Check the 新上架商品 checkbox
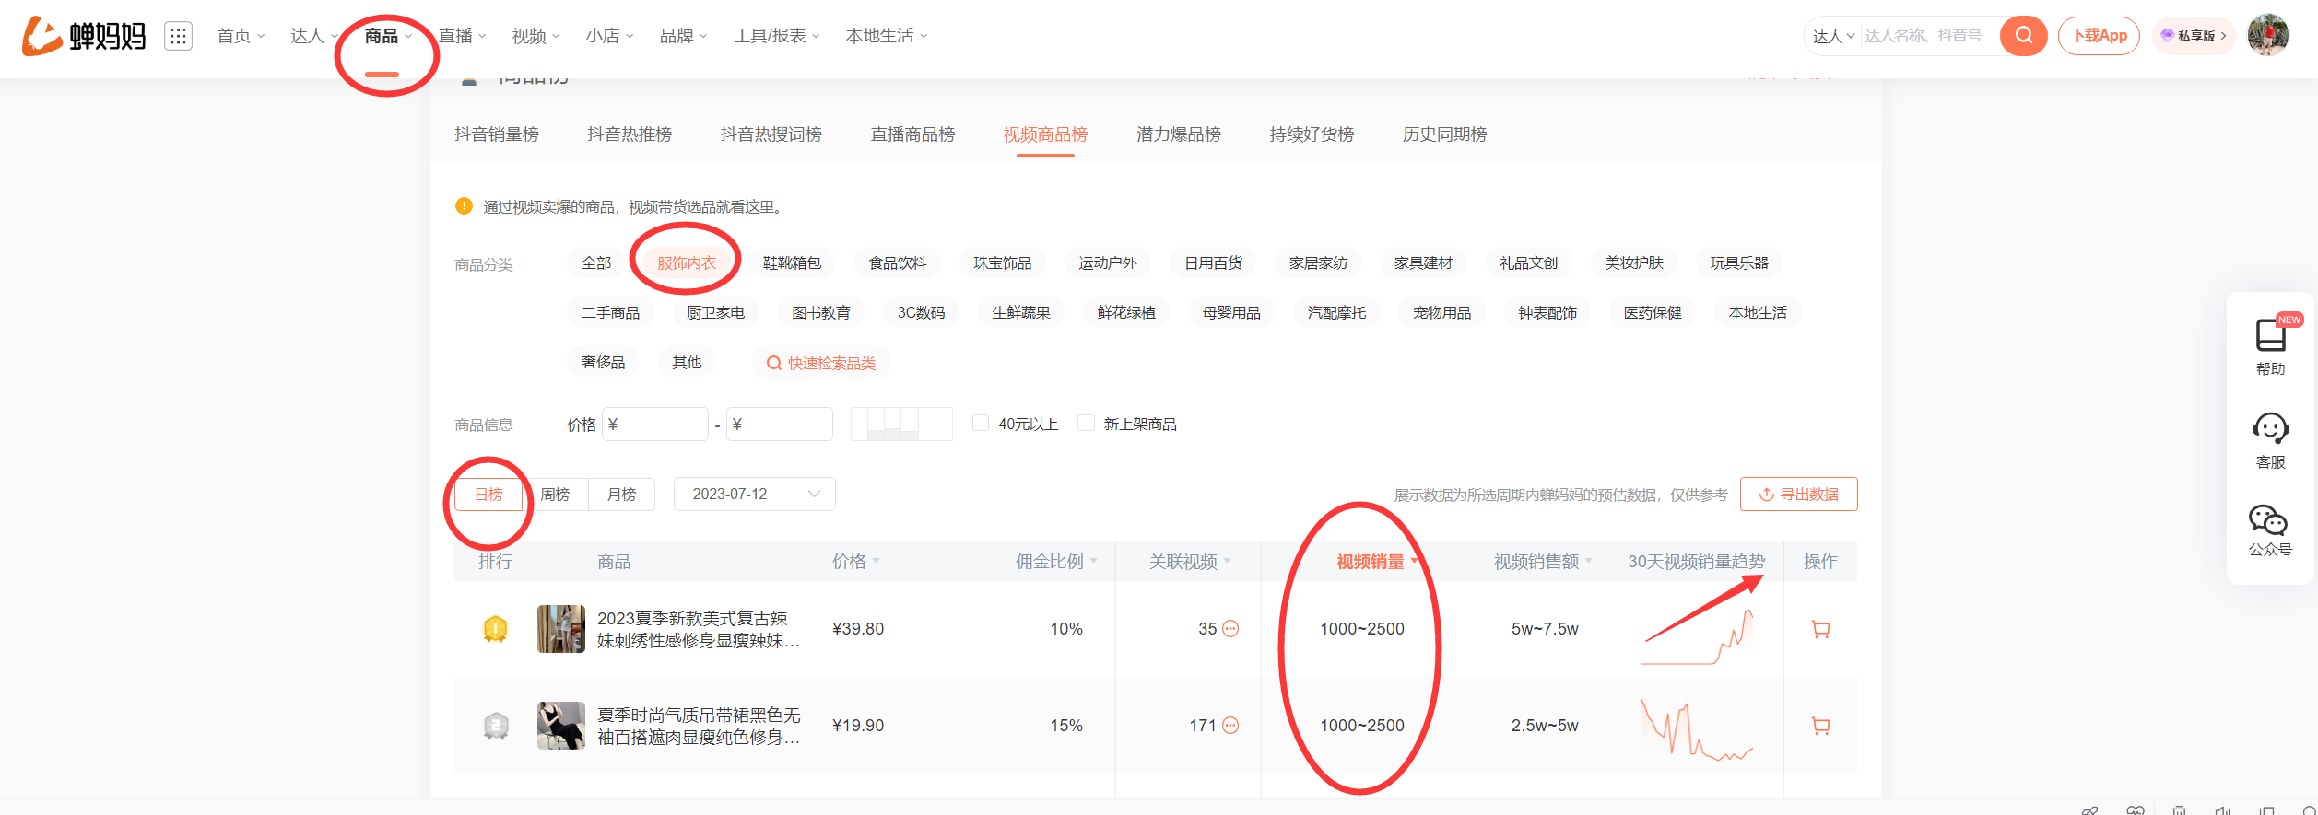 click(x=1087, y=423)
